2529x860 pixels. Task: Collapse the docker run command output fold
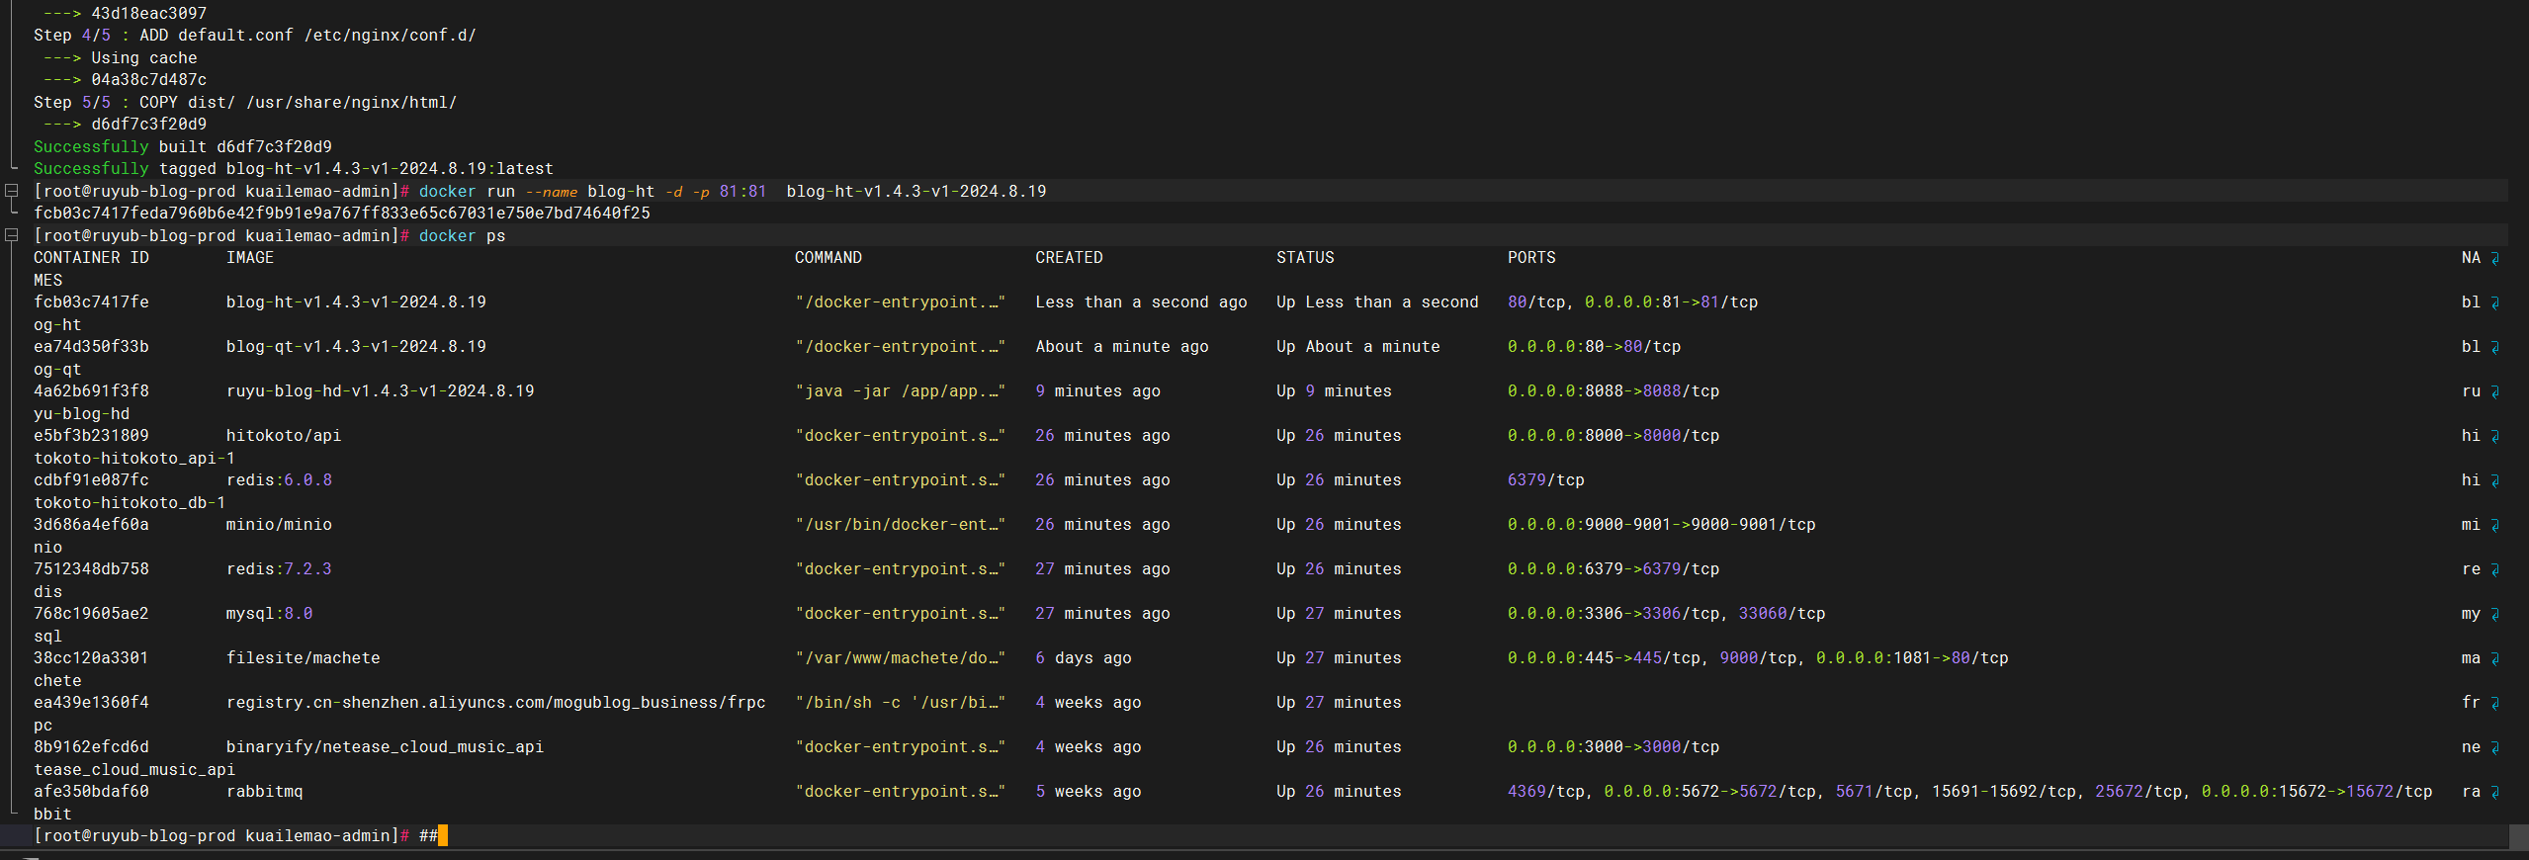[12, 191]
